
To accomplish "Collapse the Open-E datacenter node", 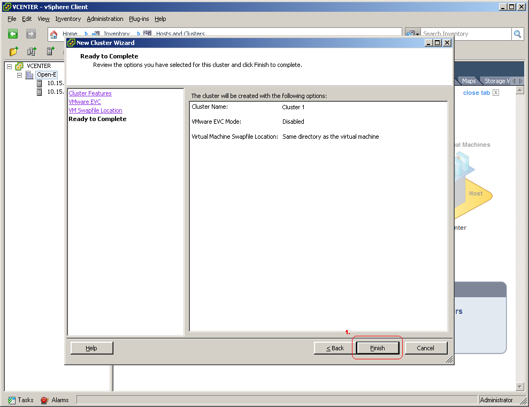I will coord(20,75).
